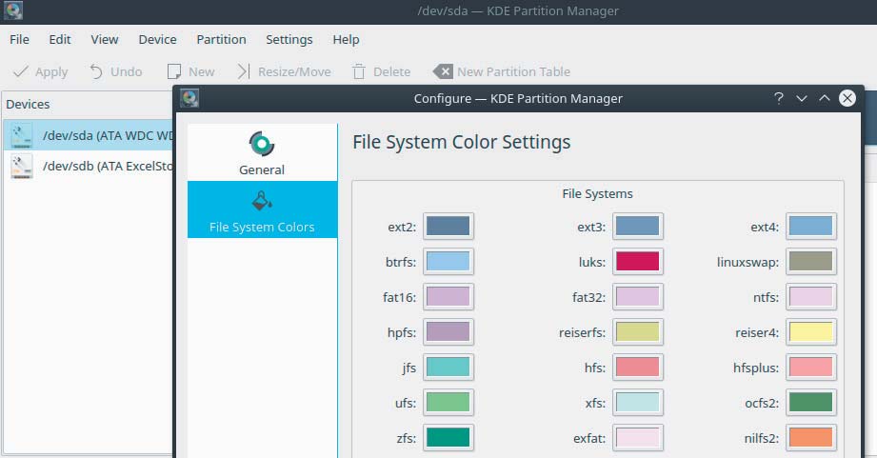Pick the ext3 color swatch
Screen dimensions: 877x458
(638, 226)
